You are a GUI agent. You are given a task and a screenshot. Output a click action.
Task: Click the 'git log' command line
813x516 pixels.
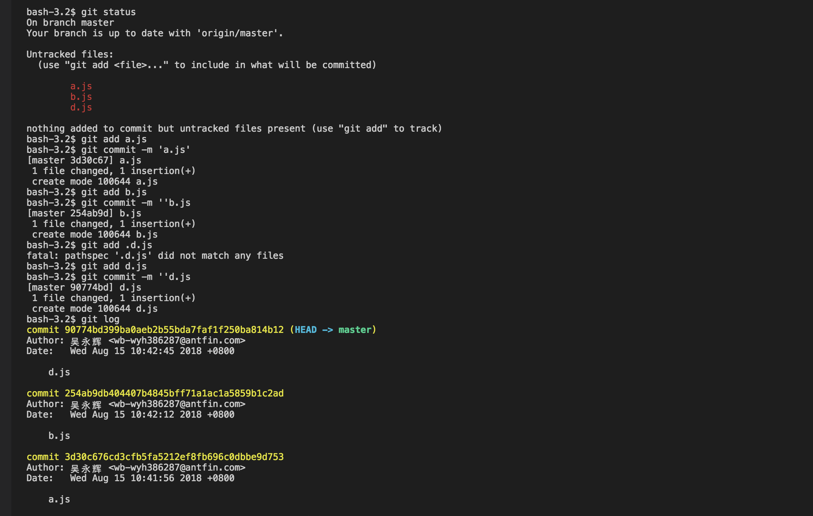tap(73, 319)
